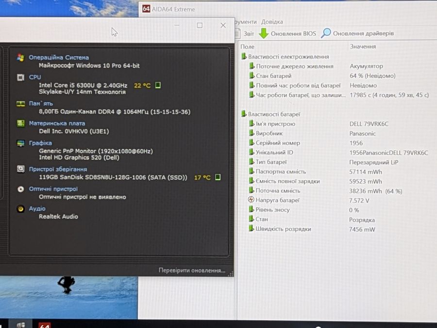Click the green BIOS update arrow icon

click(263, 33)
